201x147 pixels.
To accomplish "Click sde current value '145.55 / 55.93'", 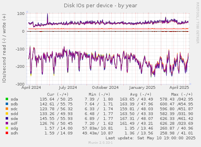I will tap(56, 119).
